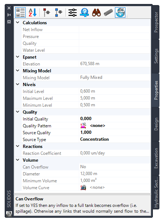Select the gray pipe icon
The height and width of the screenshot is (221, 163).
(108, 13)
